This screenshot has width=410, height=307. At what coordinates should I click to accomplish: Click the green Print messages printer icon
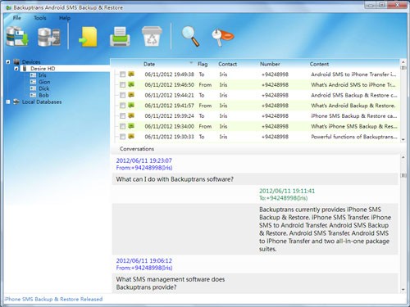[x=120, y=37]
